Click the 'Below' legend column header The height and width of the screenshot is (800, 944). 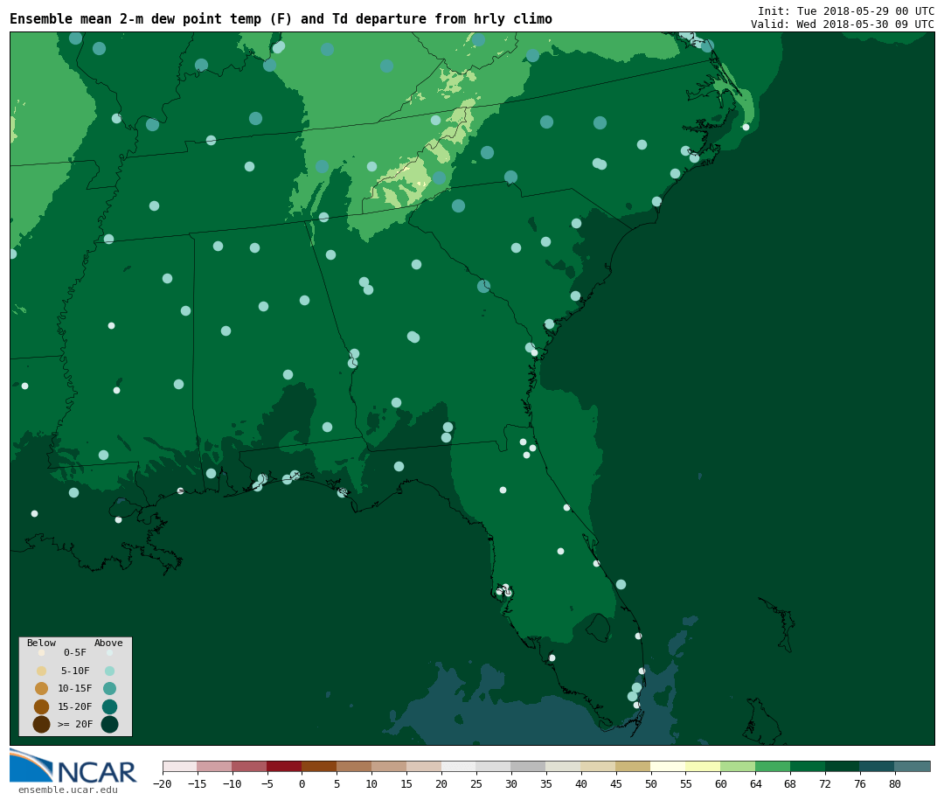coord(41,643)
